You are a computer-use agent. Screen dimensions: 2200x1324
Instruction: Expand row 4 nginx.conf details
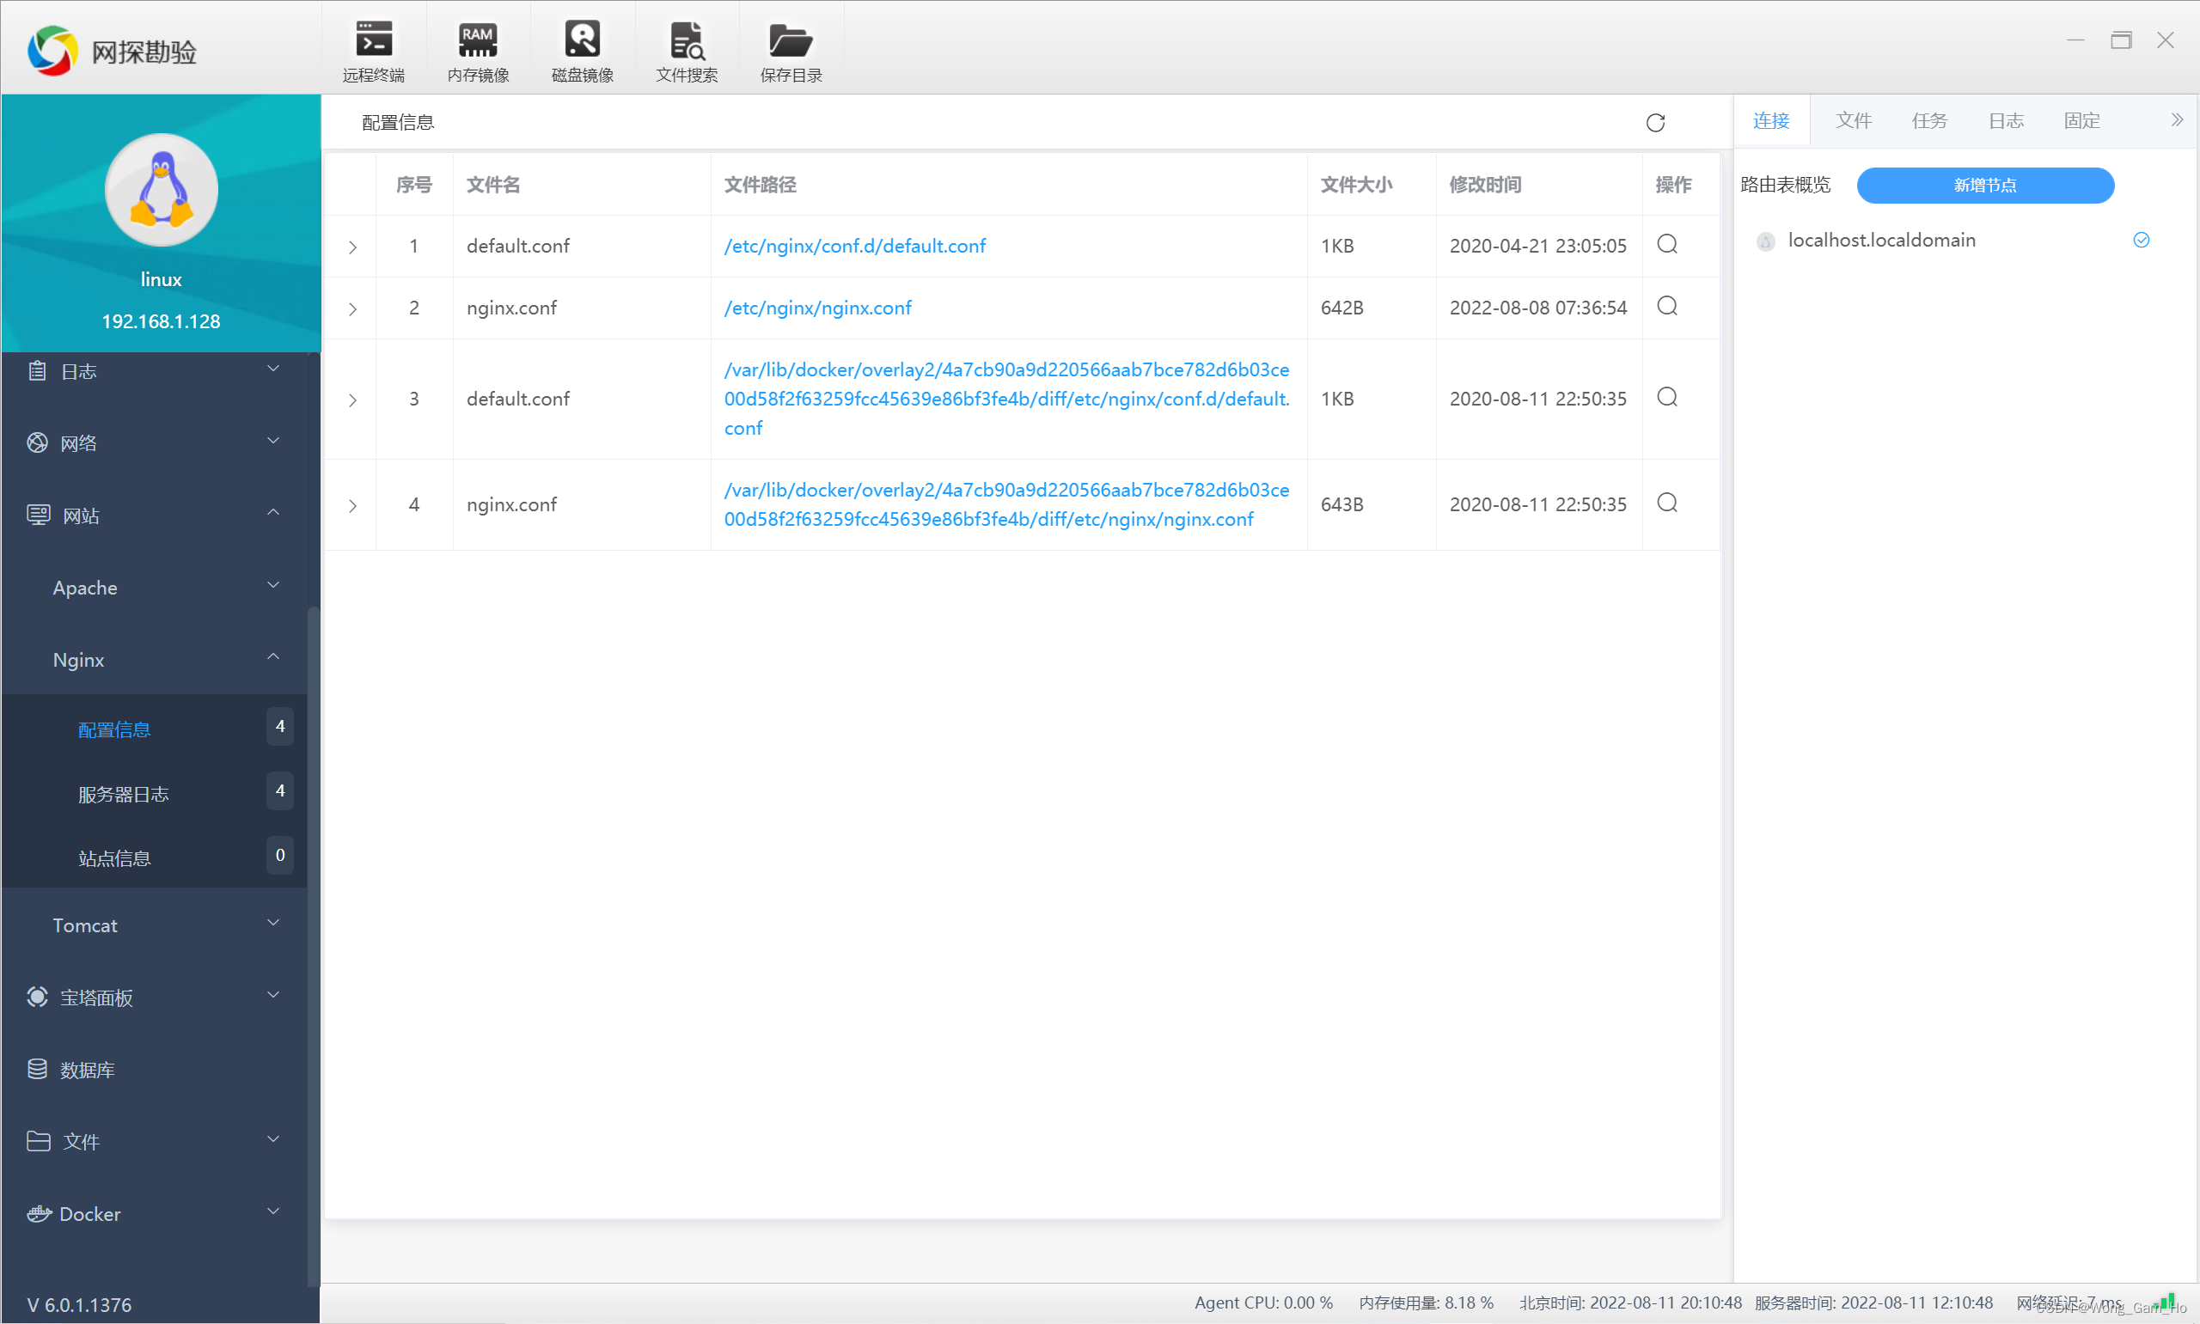(x=352, y=505)
